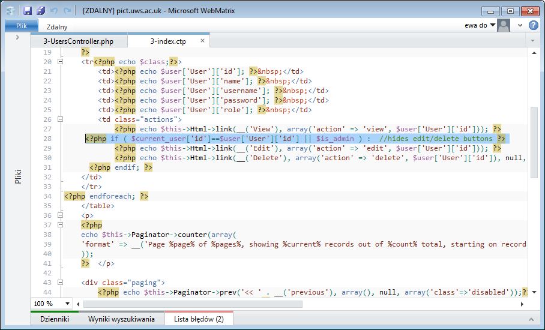545x330 pixels.
Task: Click '$class;' on line 20
Action: pyautogui.click(x=154, y=62)
